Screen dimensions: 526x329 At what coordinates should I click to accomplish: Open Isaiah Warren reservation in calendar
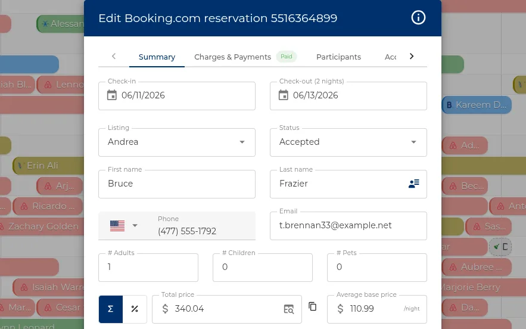click(49, 287)
